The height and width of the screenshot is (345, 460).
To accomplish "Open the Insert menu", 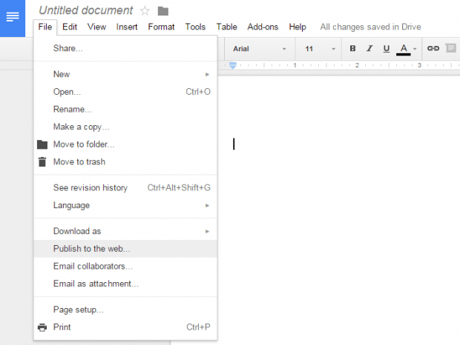I will point(127,27).
